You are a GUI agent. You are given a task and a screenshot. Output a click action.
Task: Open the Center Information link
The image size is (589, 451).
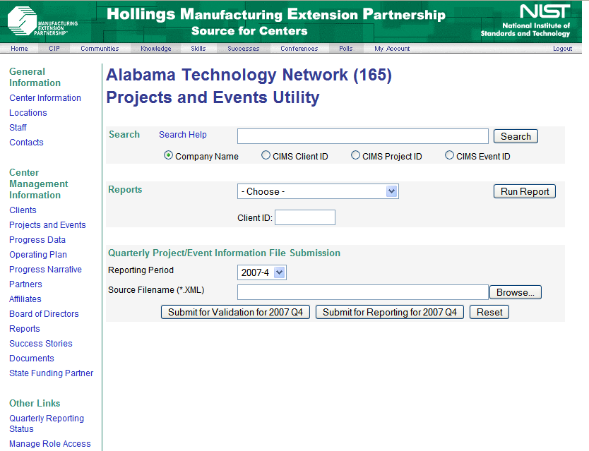45,97
